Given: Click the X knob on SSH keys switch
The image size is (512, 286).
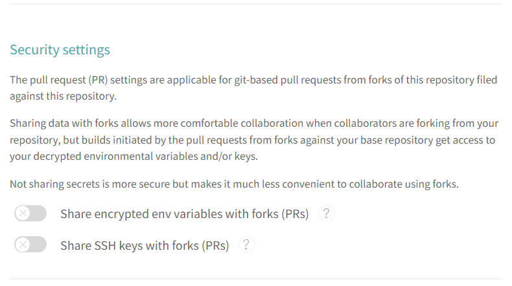Looking at the screenshot, I should point(23,245).
